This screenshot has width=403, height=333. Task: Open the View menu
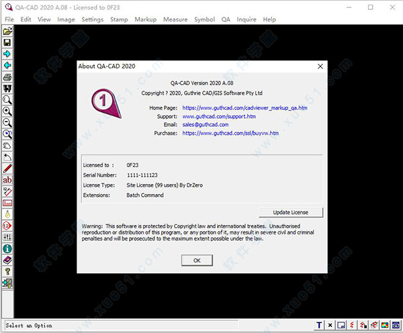(44, 19)
